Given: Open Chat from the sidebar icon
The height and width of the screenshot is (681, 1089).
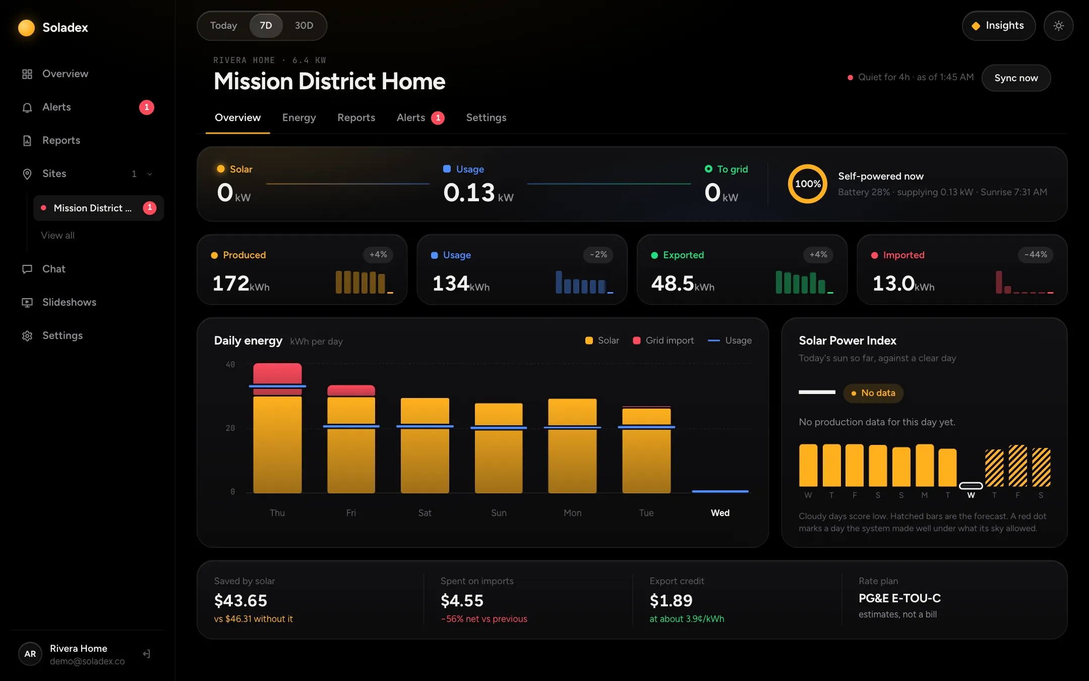Looking at the screenshot, I should pyautogui.click(x=27, y=269).
